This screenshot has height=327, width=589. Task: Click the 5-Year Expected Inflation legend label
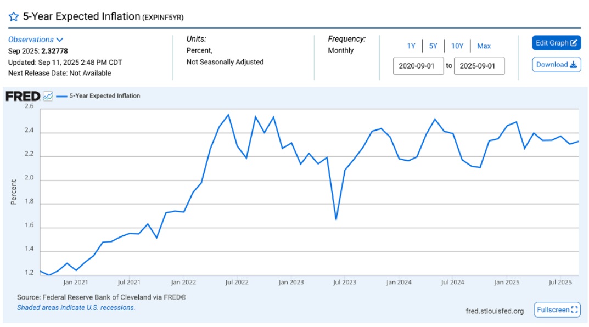tap(105, 96)
